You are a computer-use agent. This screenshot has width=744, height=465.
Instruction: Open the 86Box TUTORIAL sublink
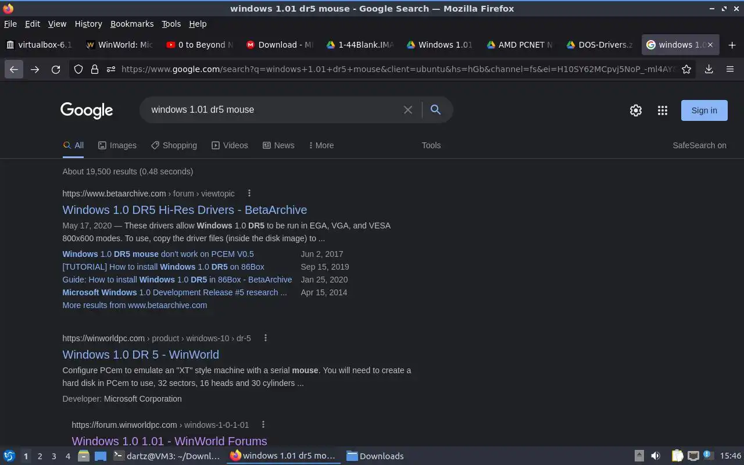(163, 267)
